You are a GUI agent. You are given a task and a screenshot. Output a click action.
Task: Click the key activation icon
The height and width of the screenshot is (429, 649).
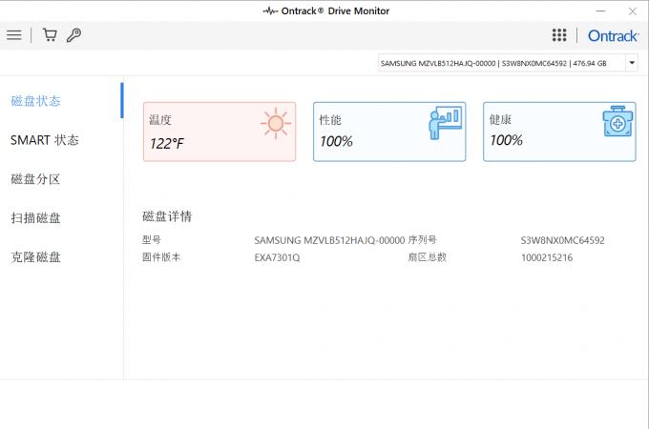coord(74,35)
